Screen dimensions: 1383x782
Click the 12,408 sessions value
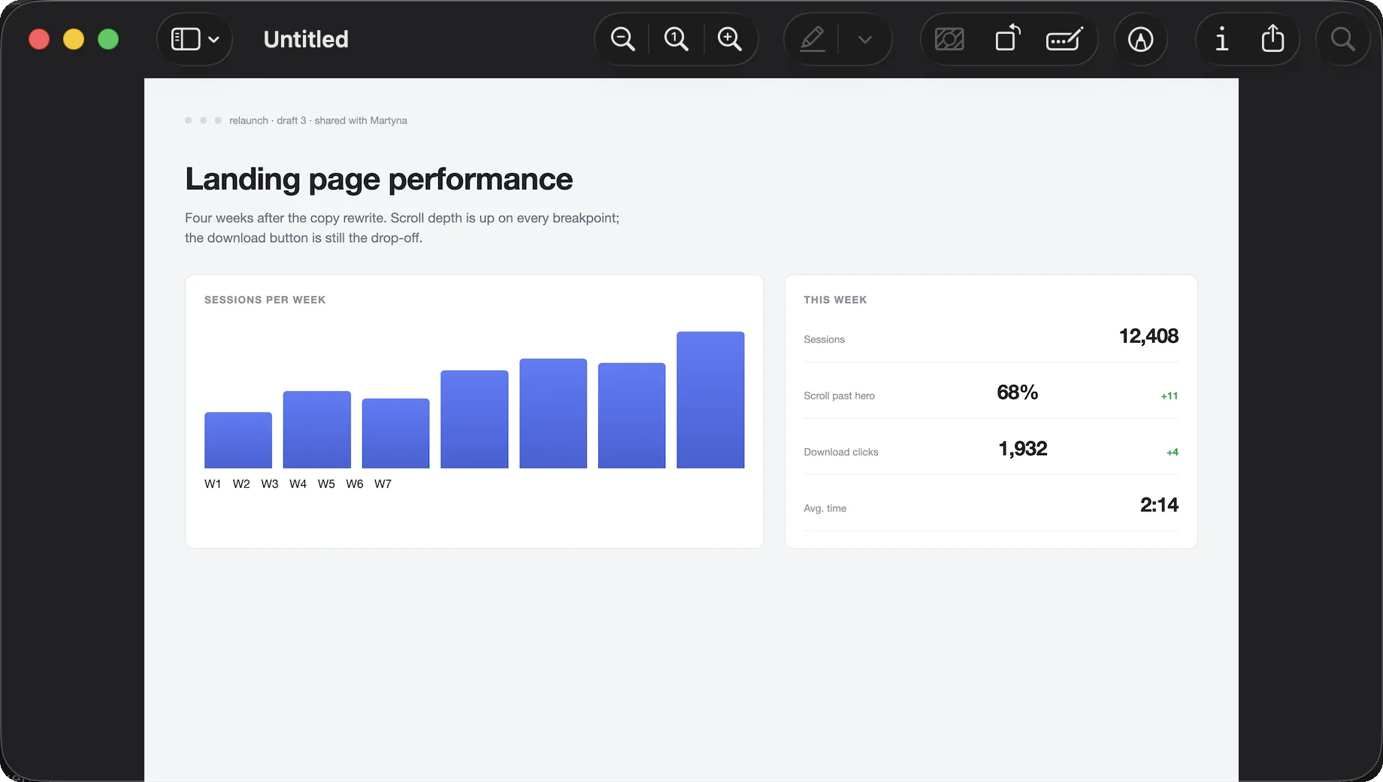(1148, 336)
